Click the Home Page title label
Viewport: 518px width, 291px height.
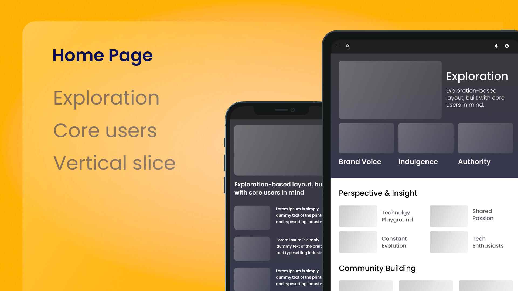(x=103, y=55)
